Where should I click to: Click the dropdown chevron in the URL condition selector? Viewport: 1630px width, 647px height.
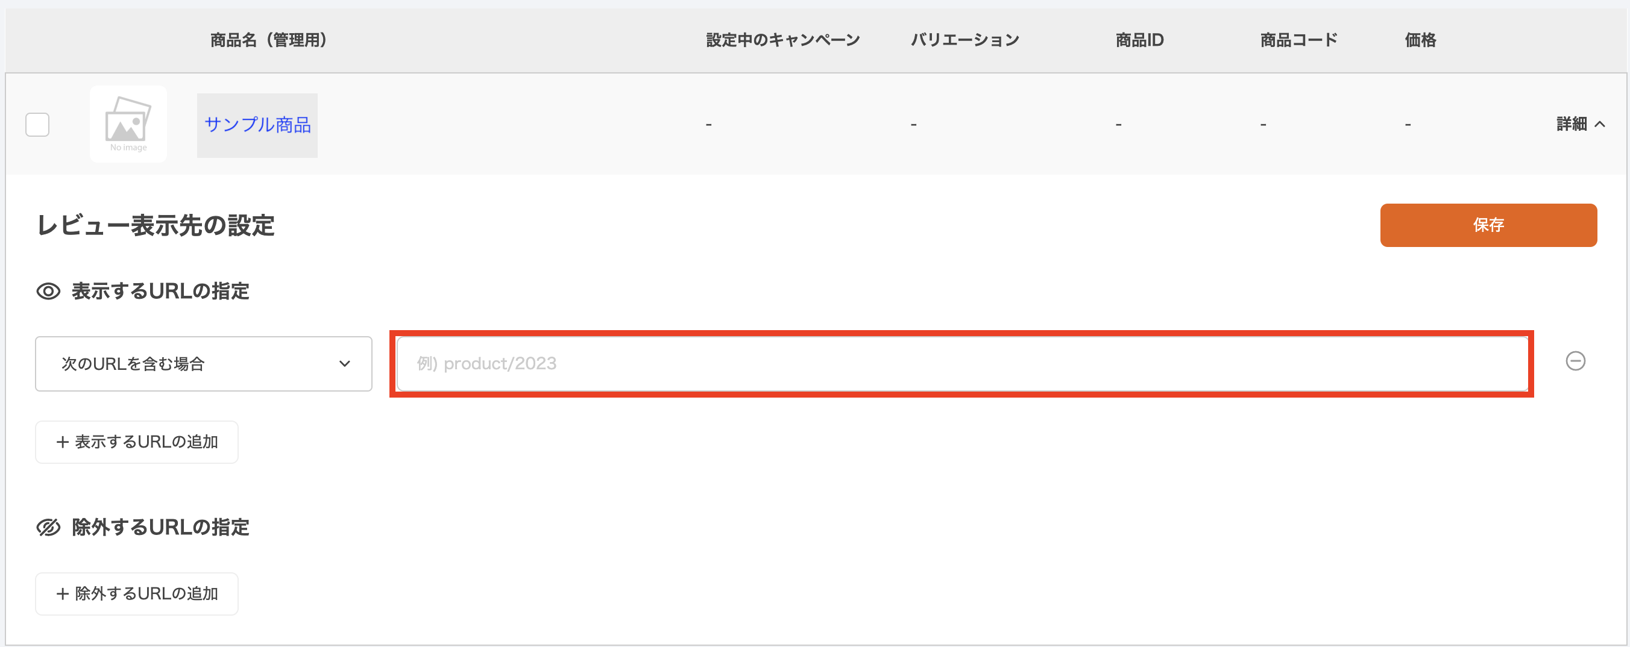pyautogui.click(x=344, y=364)
